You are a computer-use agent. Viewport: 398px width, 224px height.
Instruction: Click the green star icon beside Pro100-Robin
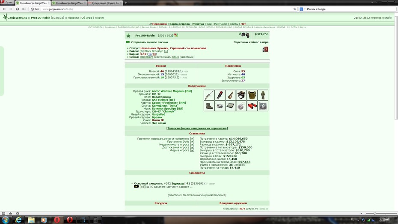point(128,36)
